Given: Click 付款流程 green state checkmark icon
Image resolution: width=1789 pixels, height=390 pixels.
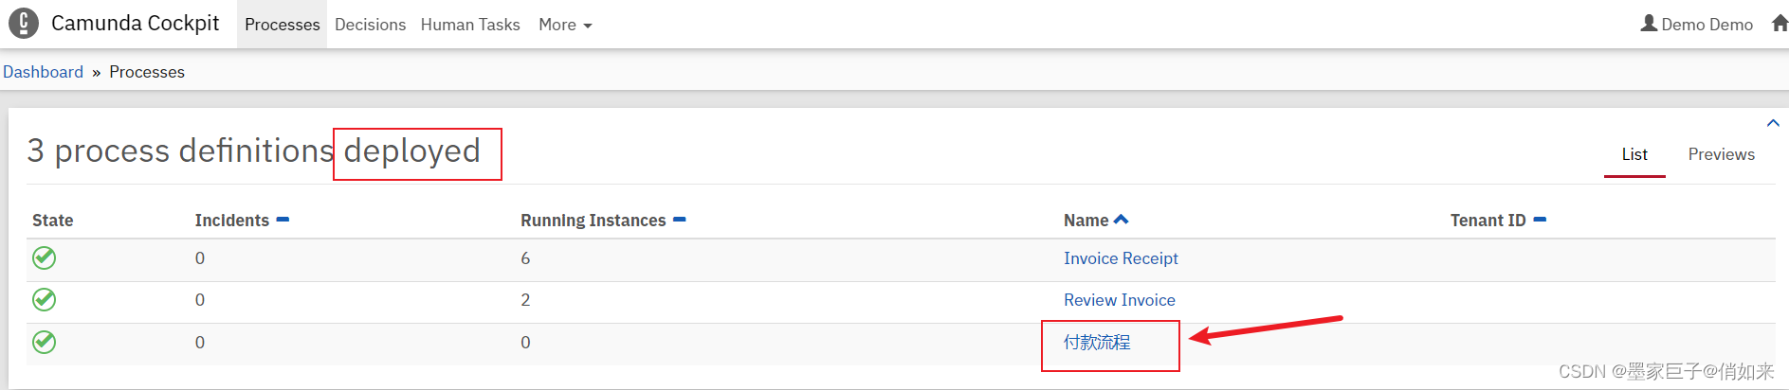Looking at the screenshot, I should coord(44,342).
